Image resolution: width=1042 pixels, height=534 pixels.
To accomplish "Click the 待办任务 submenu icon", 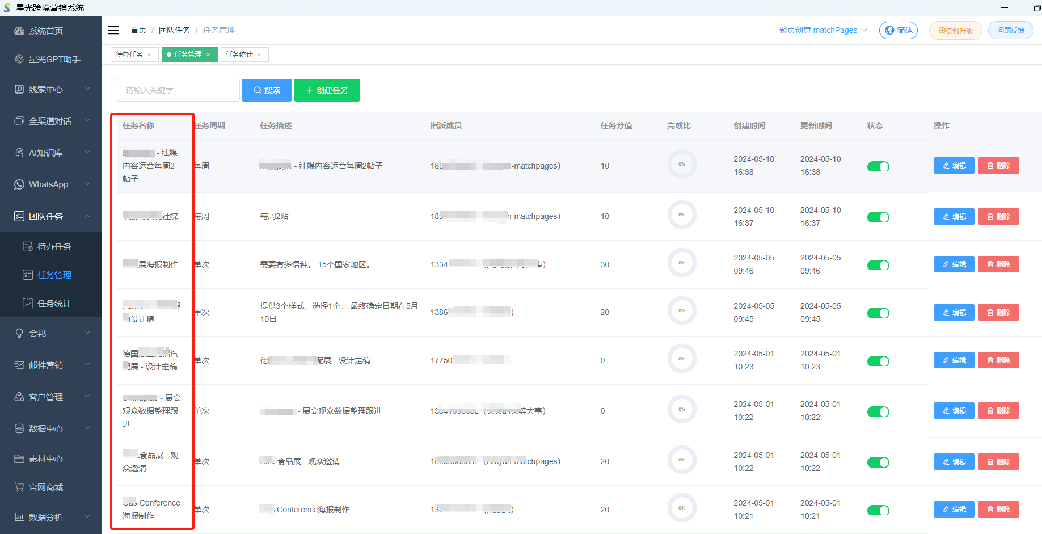I will pos(27,246).
